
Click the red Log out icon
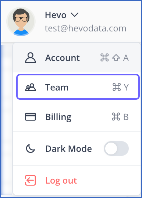[31, 180]
